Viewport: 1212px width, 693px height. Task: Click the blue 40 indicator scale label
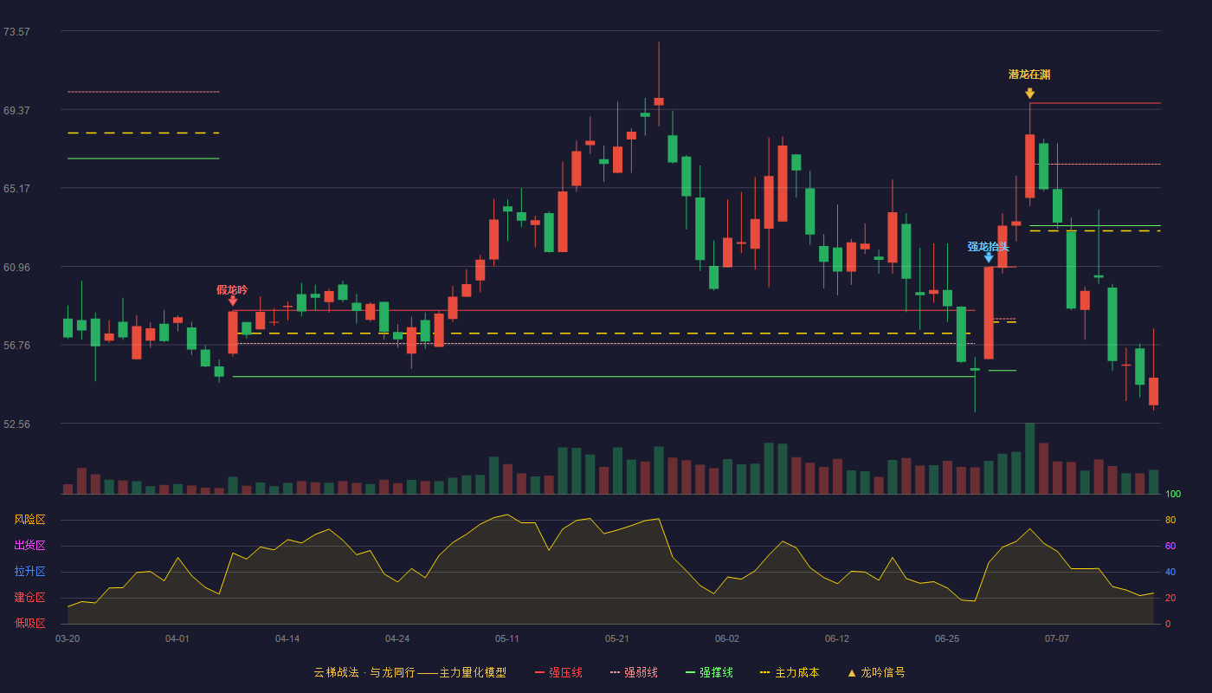(x=1170, y=572)
